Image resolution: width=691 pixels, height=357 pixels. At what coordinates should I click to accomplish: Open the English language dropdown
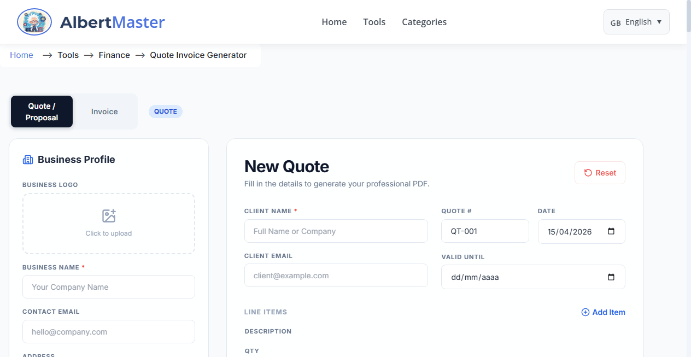(636, 22)
